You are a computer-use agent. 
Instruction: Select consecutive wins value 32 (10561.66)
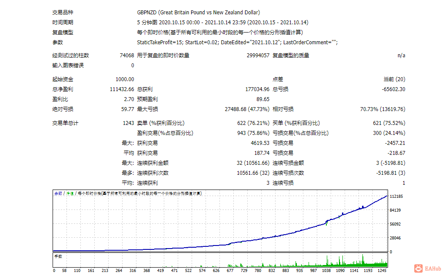[253, 163]
